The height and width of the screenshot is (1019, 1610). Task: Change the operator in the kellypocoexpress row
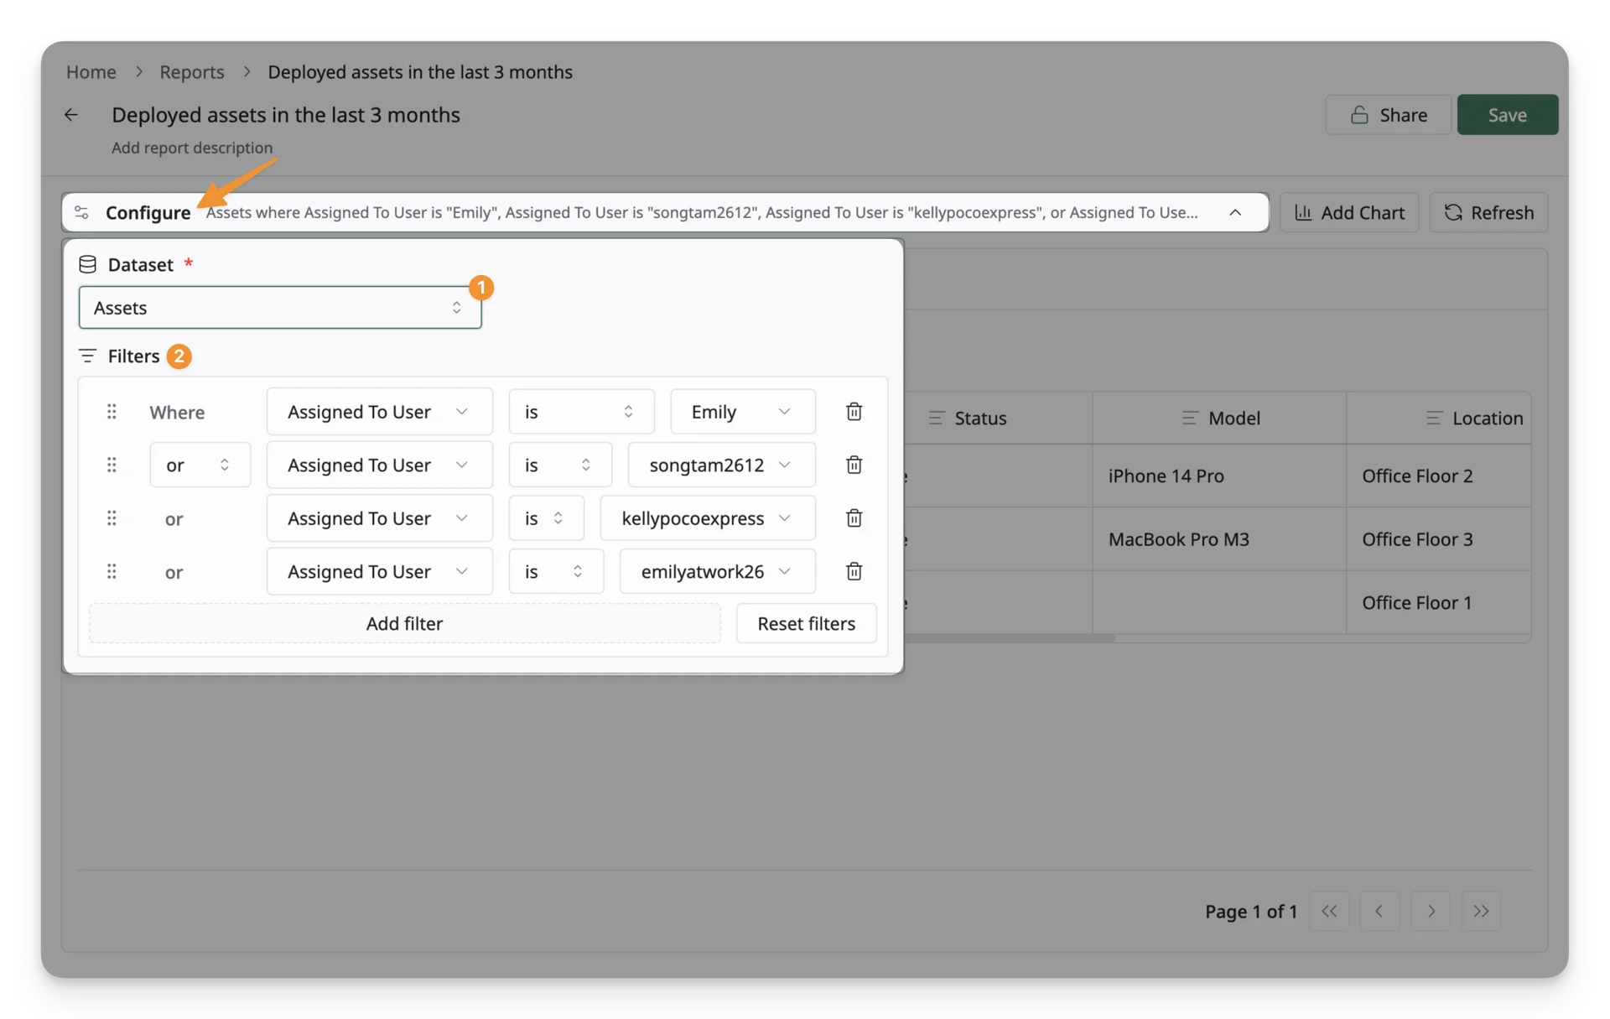click(x=546, y=518)
